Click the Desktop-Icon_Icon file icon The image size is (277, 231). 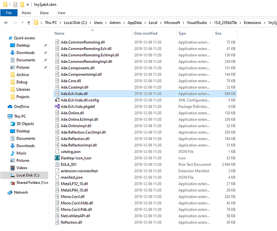57,158
